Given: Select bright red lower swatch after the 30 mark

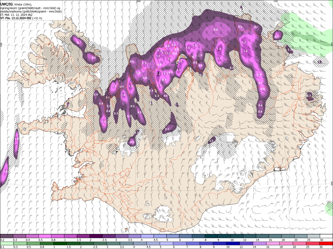Looking at the screenshot, I should 326,243.
